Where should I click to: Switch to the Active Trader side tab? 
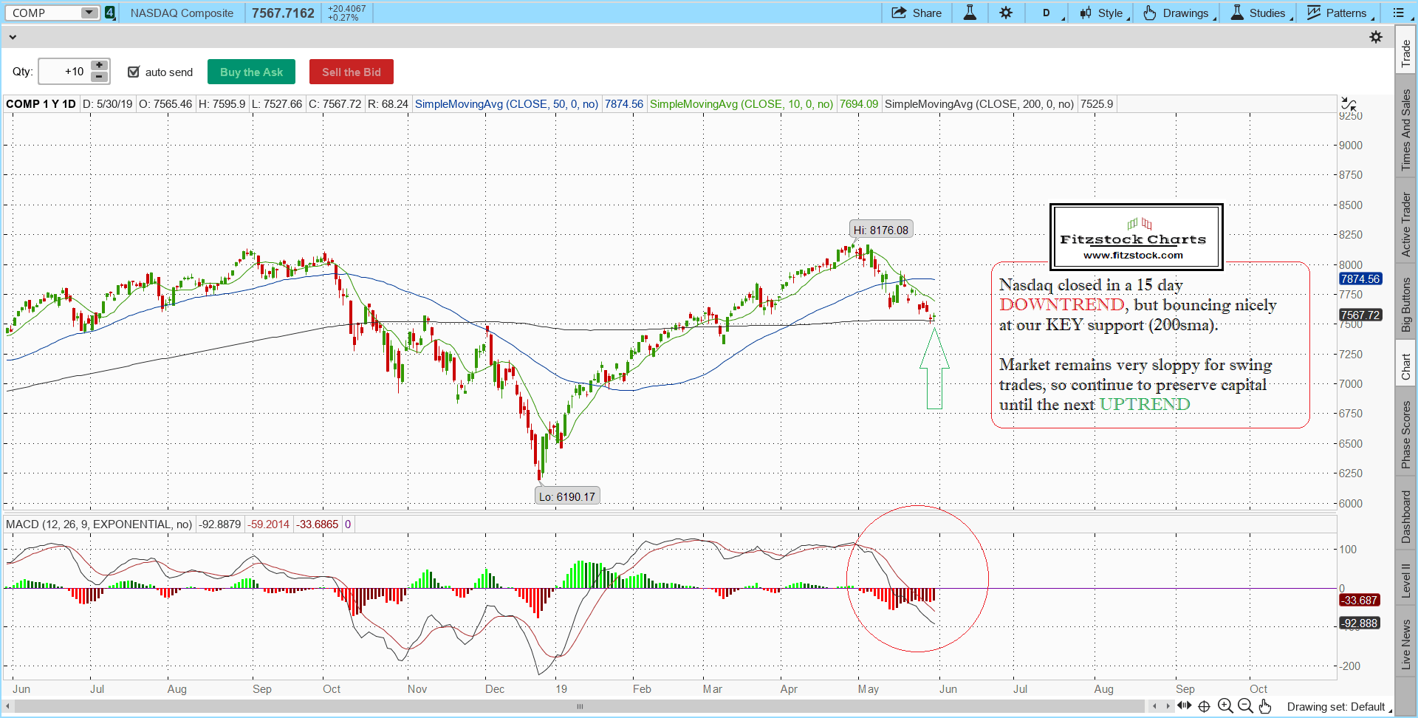coord(1406,225)
